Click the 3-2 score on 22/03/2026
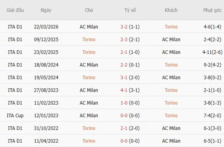The image size is (224, 147). click(124, 27)
